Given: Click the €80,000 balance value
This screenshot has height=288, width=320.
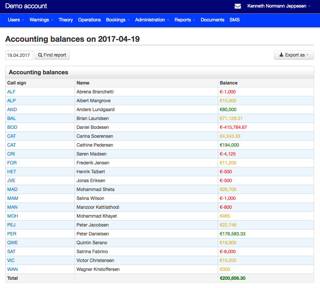Looking at the screenshot, I should pos(228,109).
